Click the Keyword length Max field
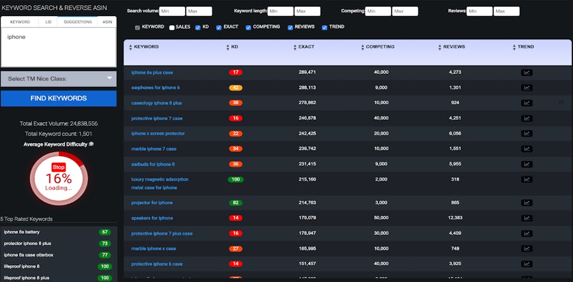The image size is (573, 282). coord(307,11)
